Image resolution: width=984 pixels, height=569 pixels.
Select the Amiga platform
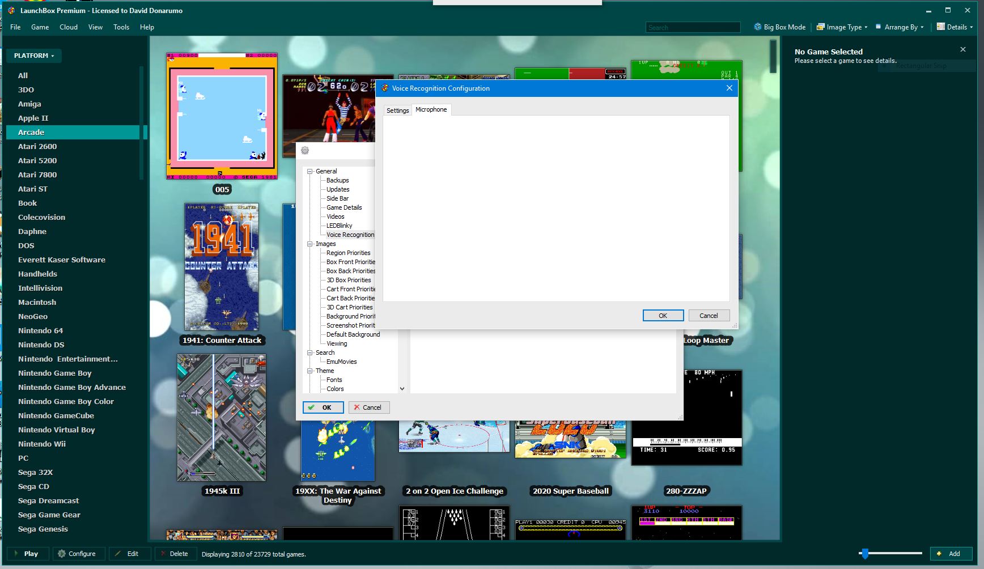[29, 104]
